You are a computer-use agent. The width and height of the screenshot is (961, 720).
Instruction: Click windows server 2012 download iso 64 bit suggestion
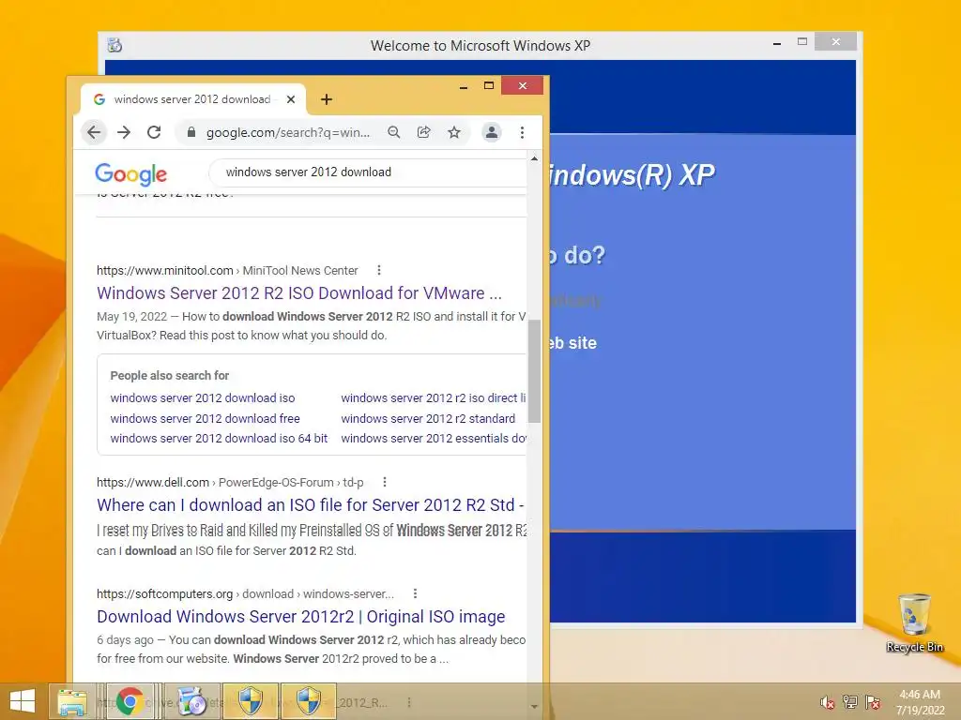(x=219, y=439)
